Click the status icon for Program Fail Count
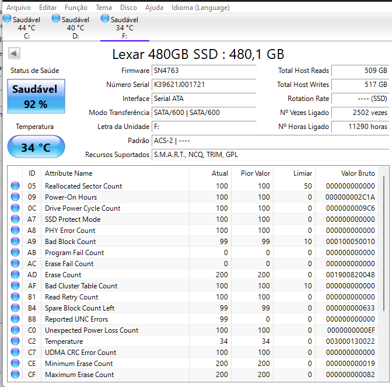Viewport: 392px width, 387px height. point(15,252)
